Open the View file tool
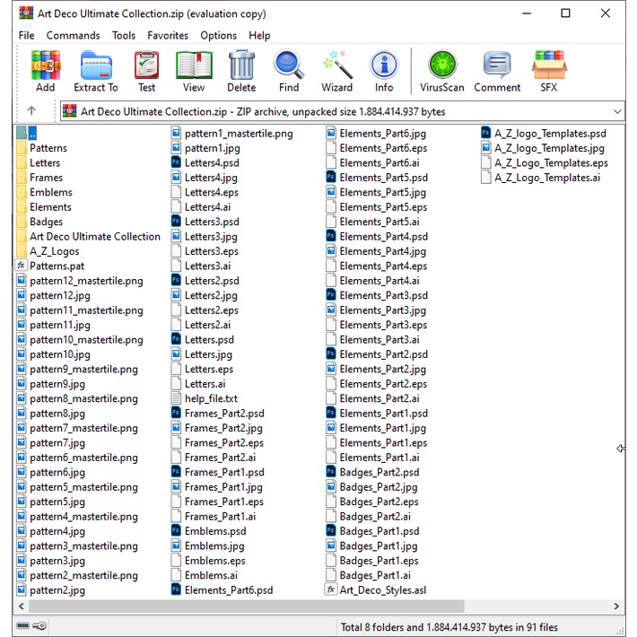The image size is (637, 637). pyautogui.click(x=194, y=71)
